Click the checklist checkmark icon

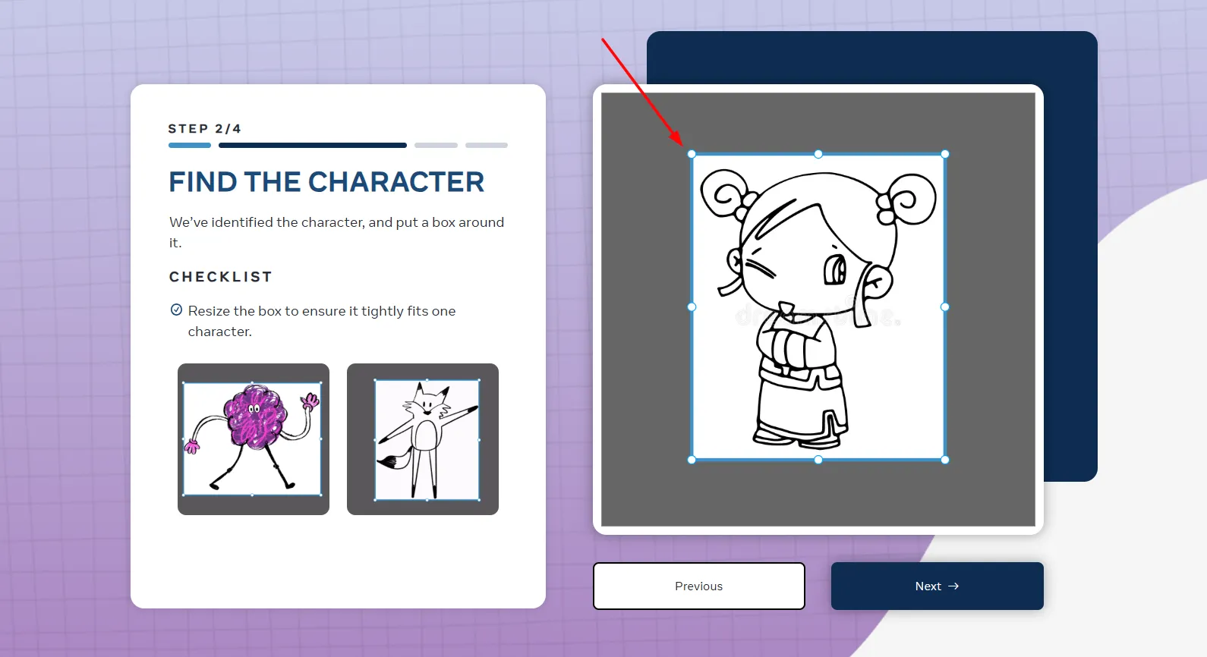coord(176,310)
